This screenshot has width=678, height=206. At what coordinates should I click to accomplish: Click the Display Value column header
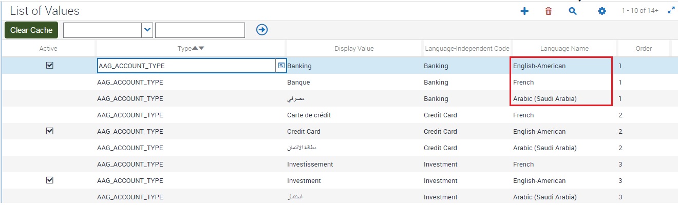click(354, 49)
